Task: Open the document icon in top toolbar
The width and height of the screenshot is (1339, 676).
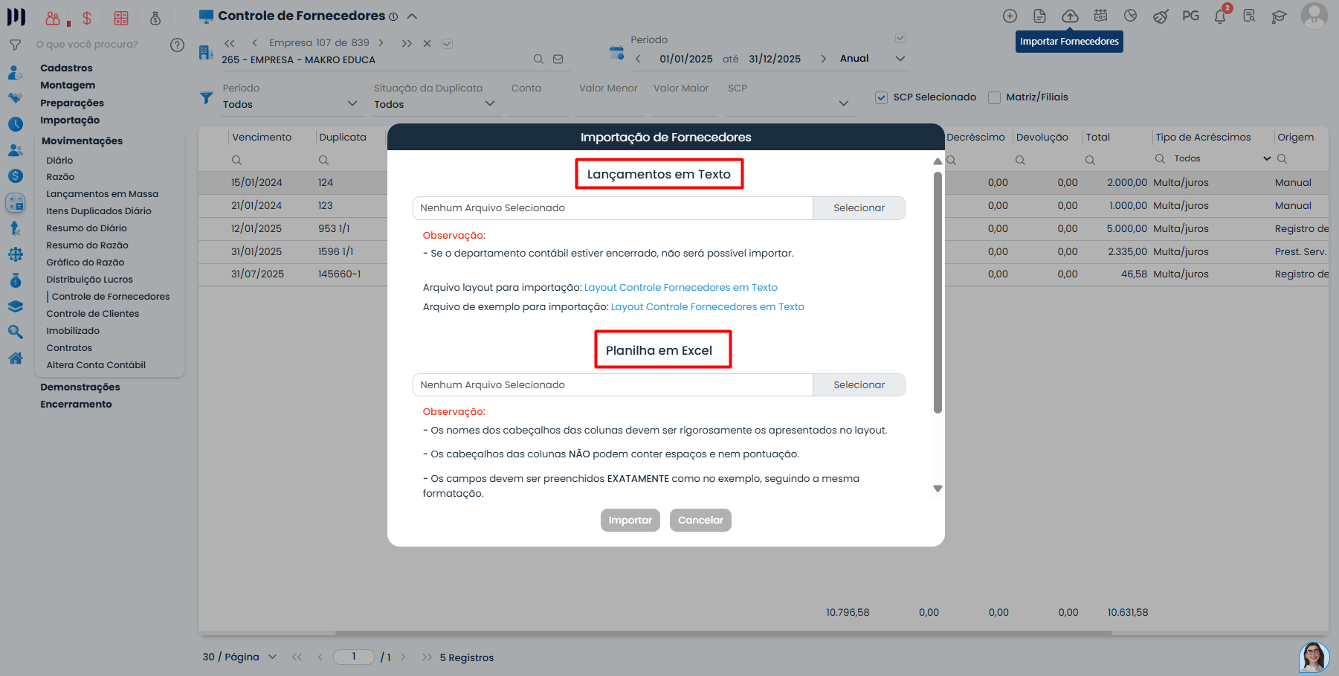Action: click(x=1039, y=16)
